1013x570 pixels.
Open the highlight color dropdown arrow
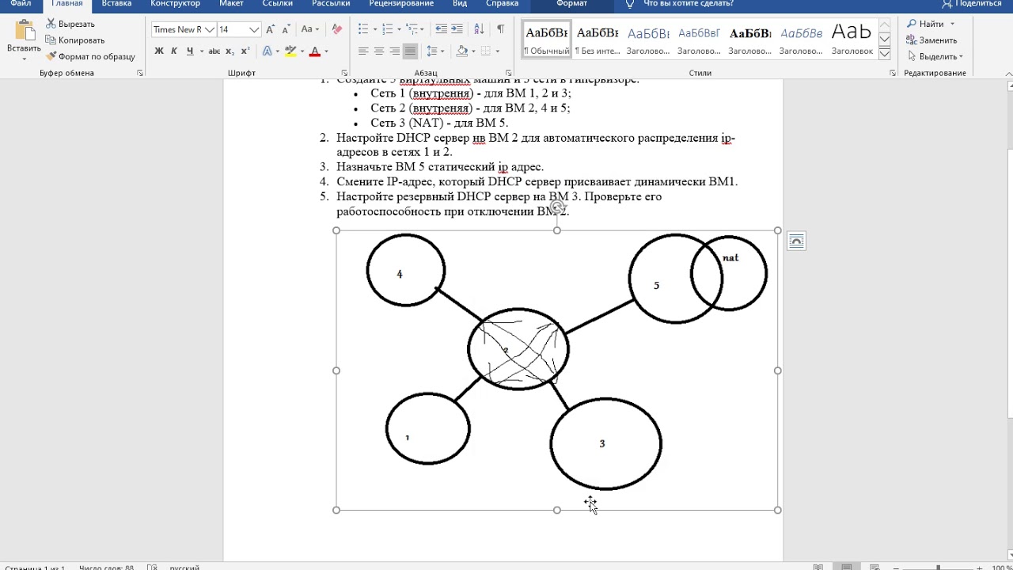302,51
